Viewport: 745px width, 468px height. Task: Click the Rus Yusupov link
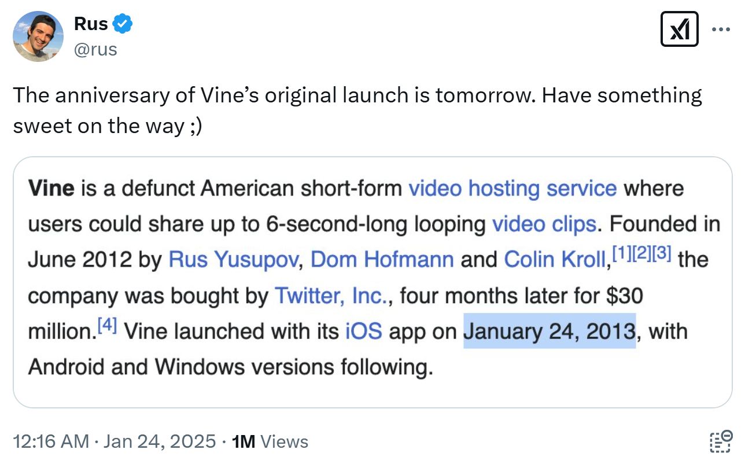pos(233,260)
